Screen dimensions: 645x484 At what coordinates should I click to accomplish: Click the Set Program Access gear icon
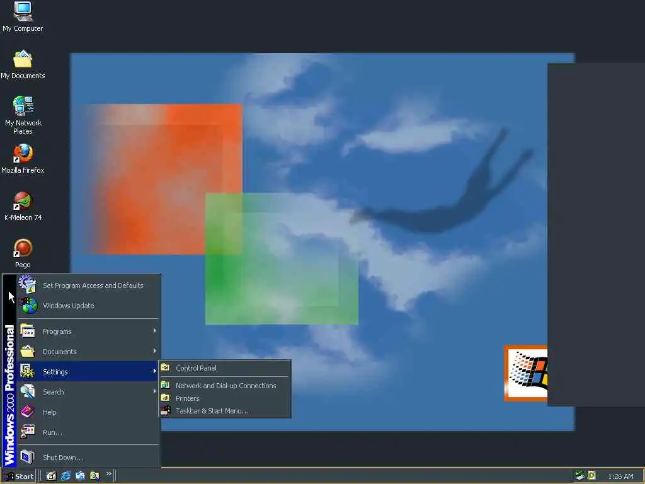click(x=28, y=284)
